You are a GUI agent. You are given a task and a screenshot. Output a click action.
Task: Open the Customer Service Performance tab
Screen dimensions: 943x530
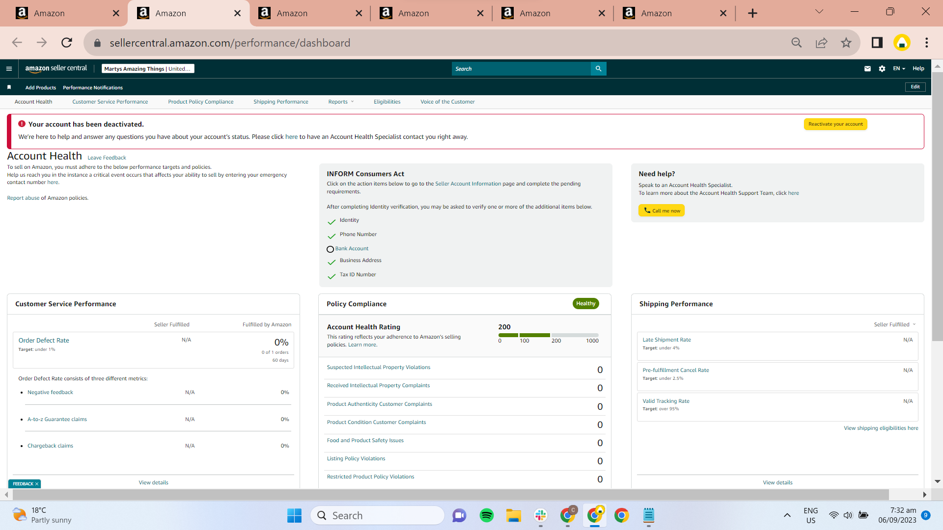110,102
